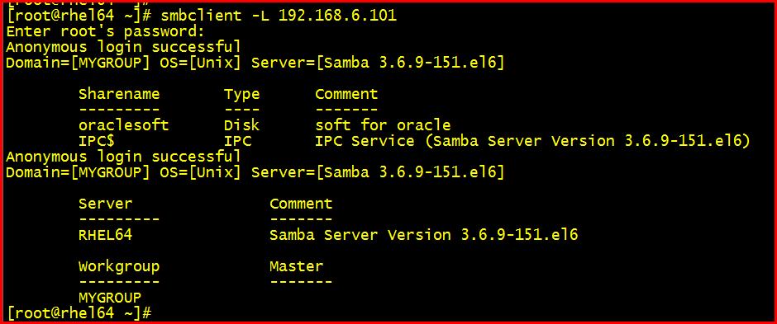Click the Master column header
The height and width of the screenshot is (324, 777).
click(296, 266)
